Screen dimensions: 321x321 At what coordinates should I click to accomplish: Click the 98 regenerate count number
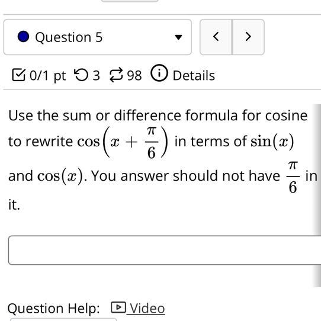(134, 76)
